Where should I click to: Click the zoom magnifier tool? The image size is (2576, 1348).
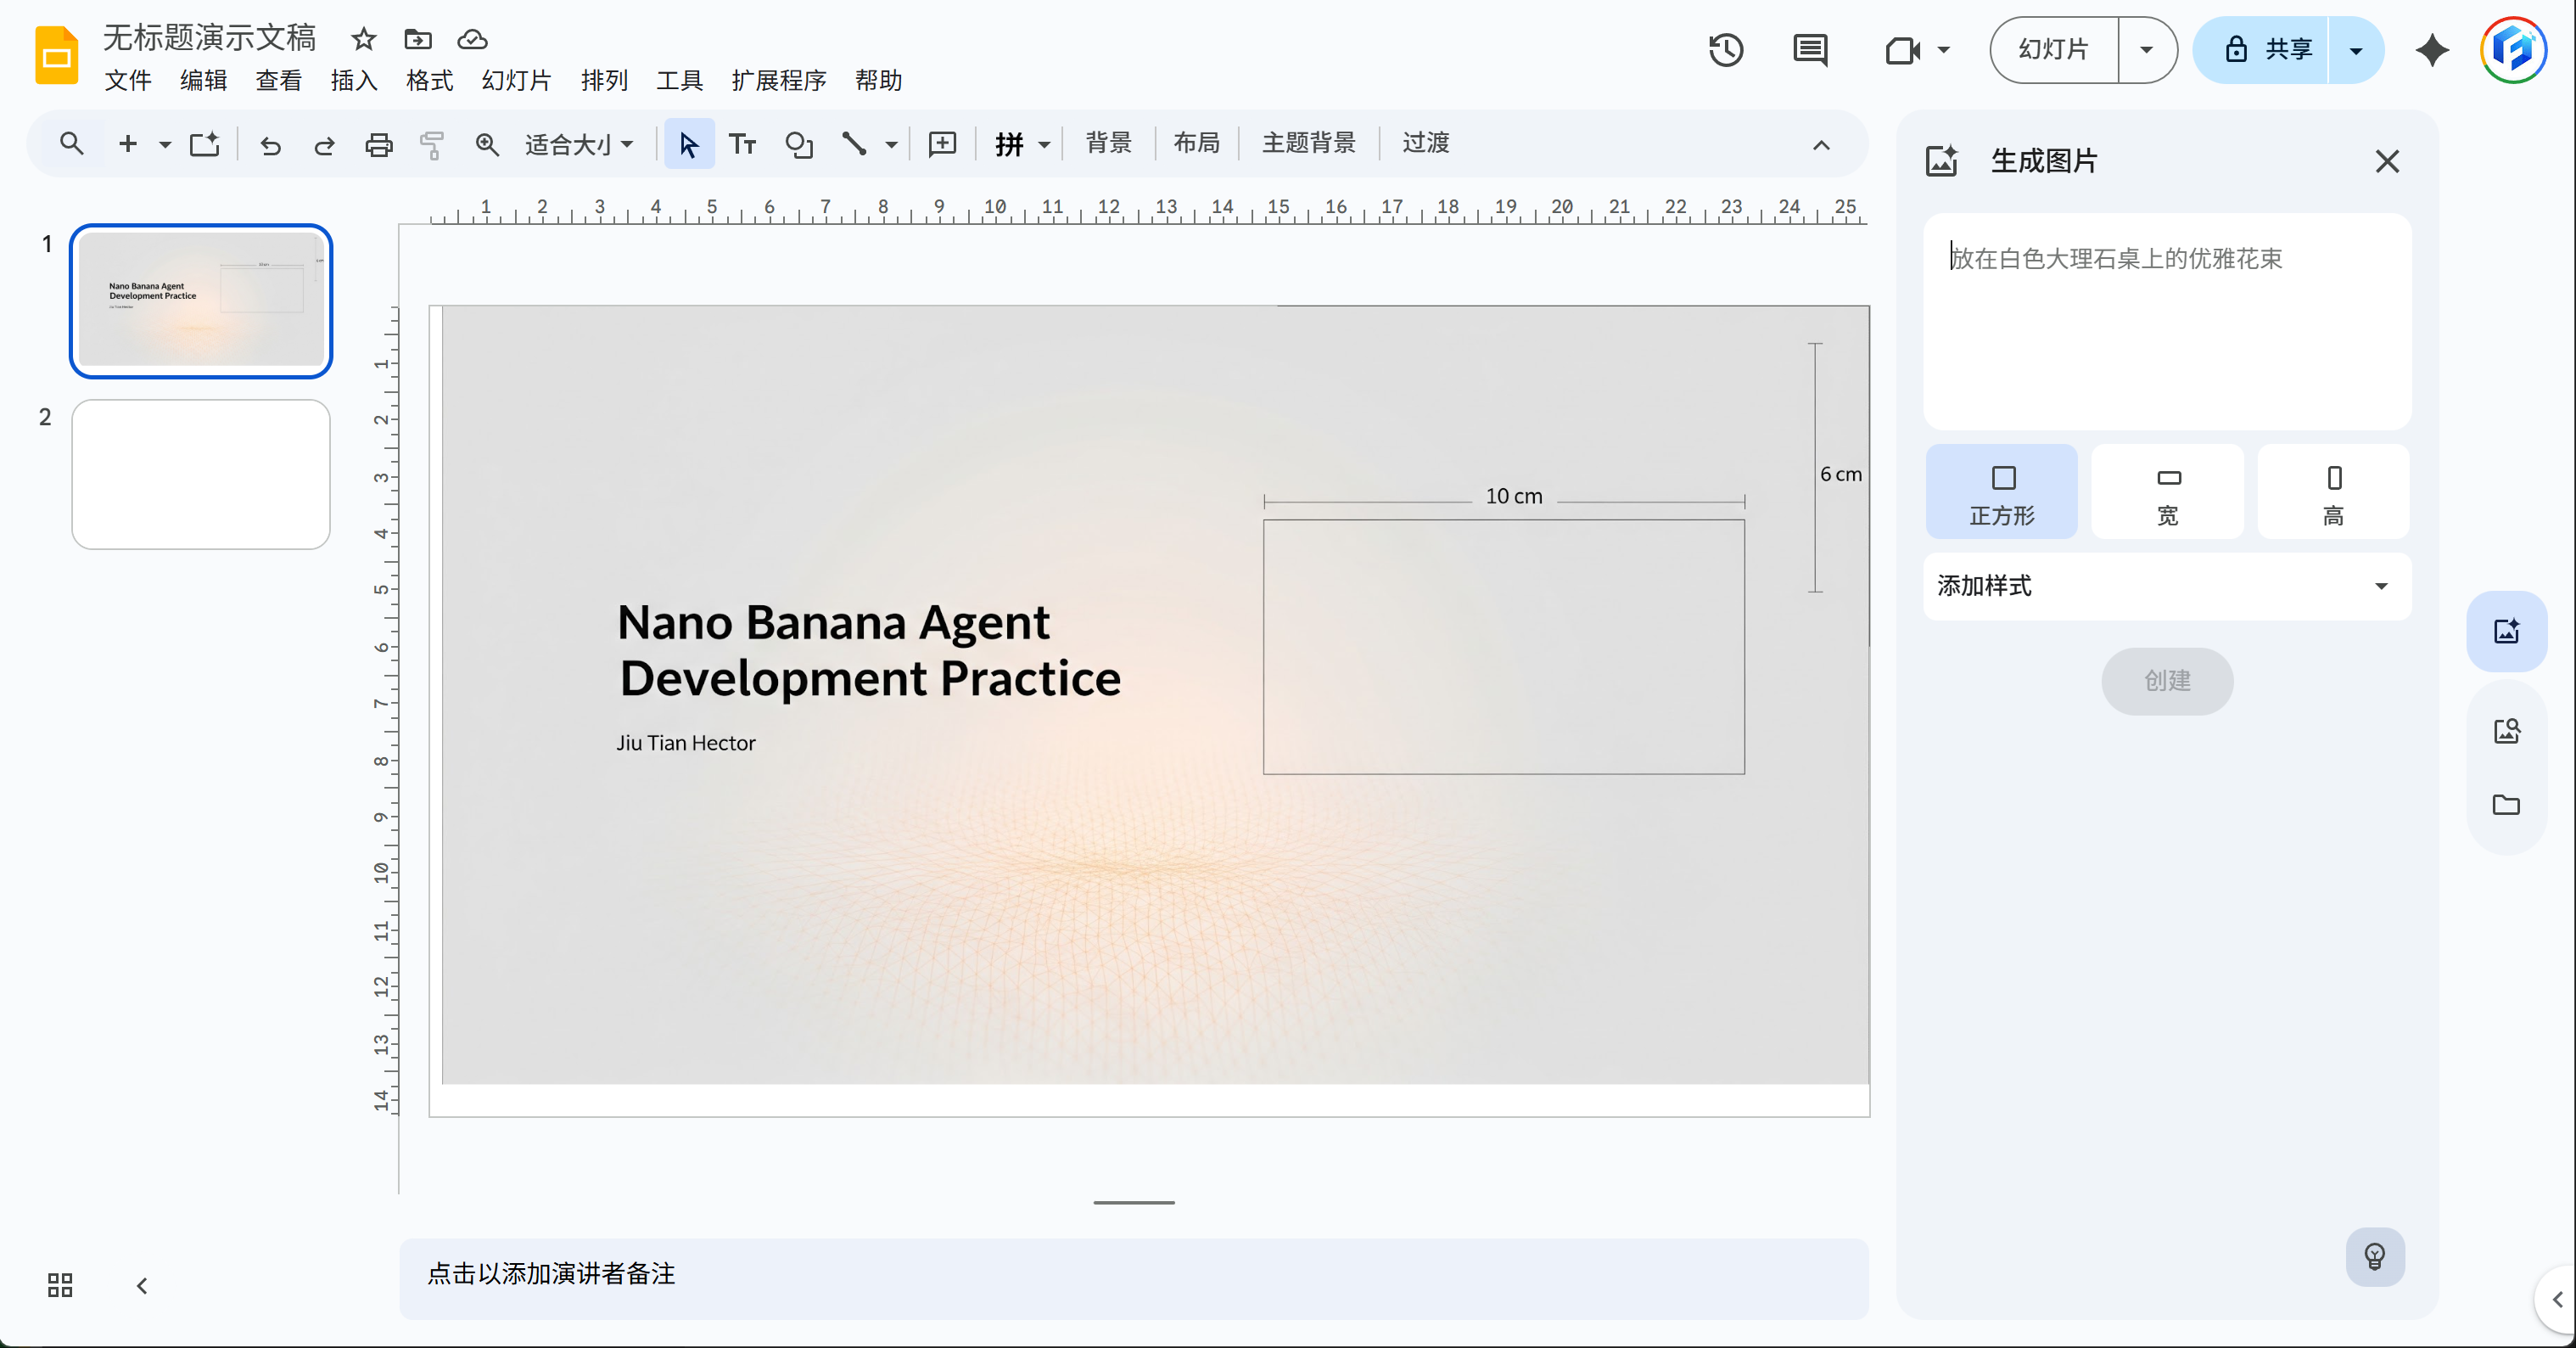[x=487, y=145]
